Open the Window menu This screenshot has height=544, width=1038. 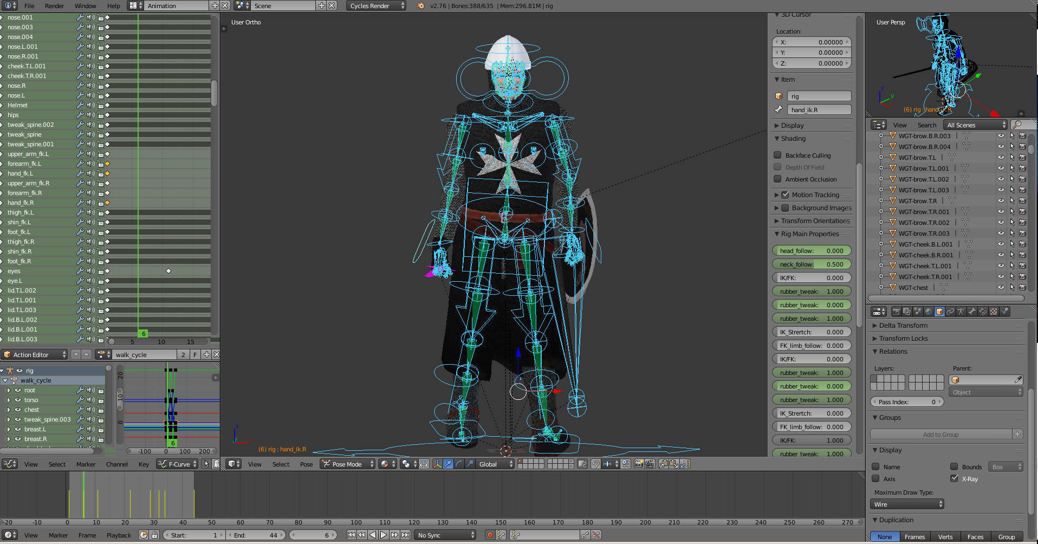pyautogui.click(x=85, y=6)
